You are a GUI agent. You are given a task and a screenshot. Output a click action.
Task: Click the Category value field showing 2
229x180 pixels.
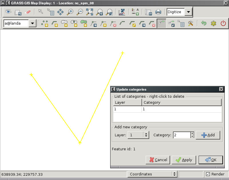(x=182, y=135)
